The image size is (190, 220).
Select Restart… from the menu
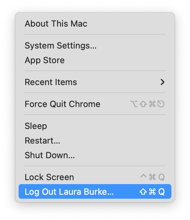[95, 141]
